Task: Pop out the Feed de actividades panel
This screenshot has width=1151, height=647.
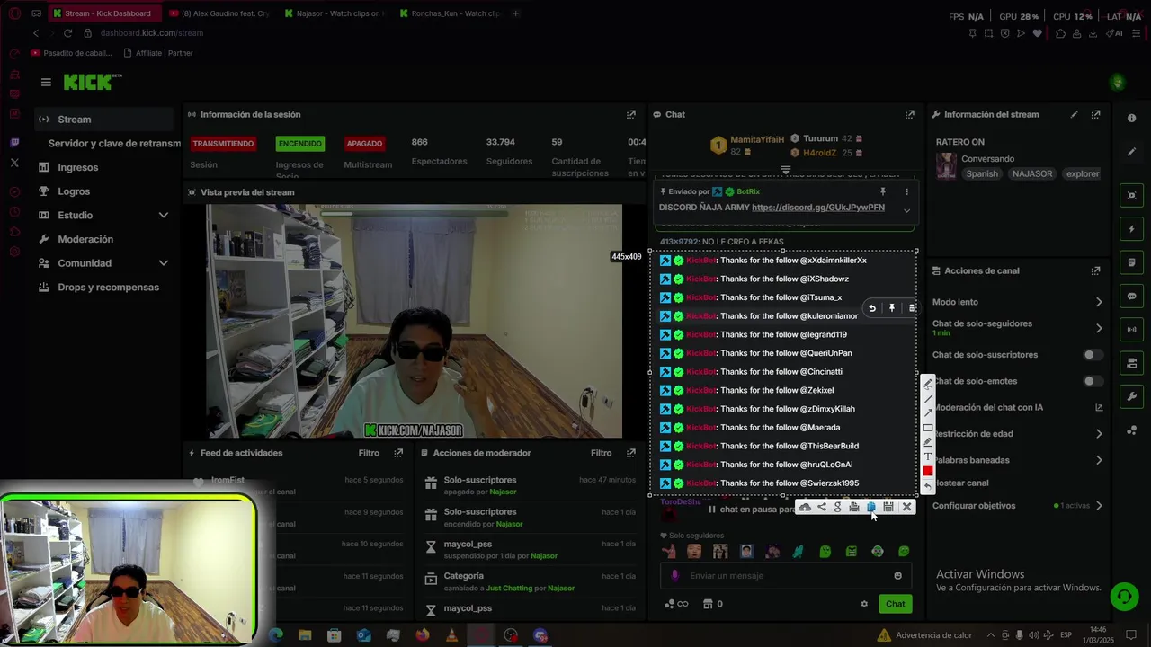Action: coord(398,453)
